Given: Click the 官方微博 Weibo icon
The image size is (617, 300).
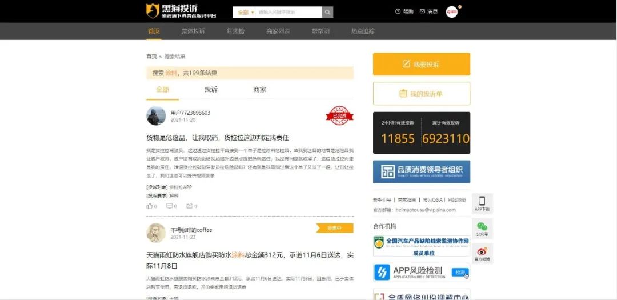Looking at the screenshot, I should click(482, 254).
